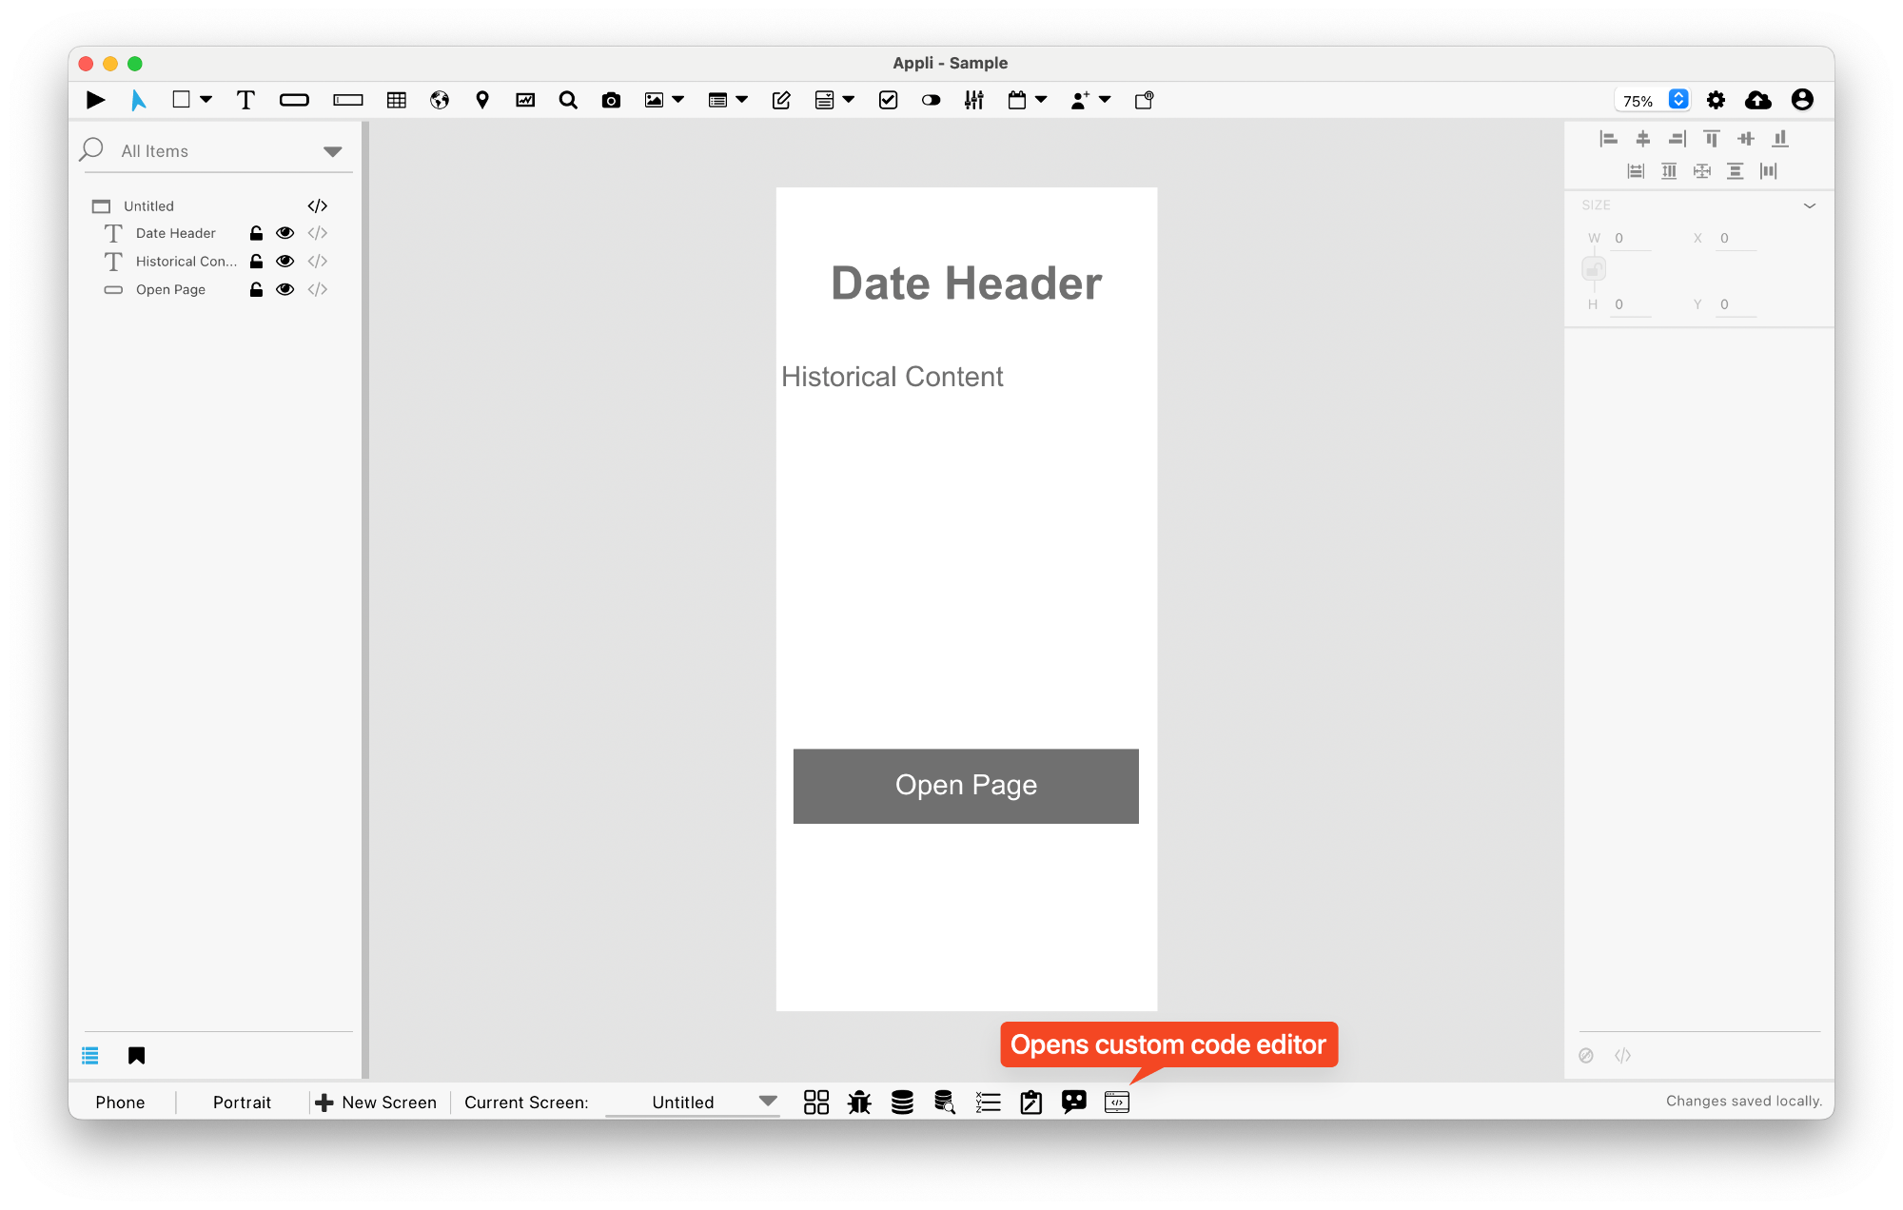Select Portrait orientation tab
Screen dimensions: 1903x1210
[239, 1103]
